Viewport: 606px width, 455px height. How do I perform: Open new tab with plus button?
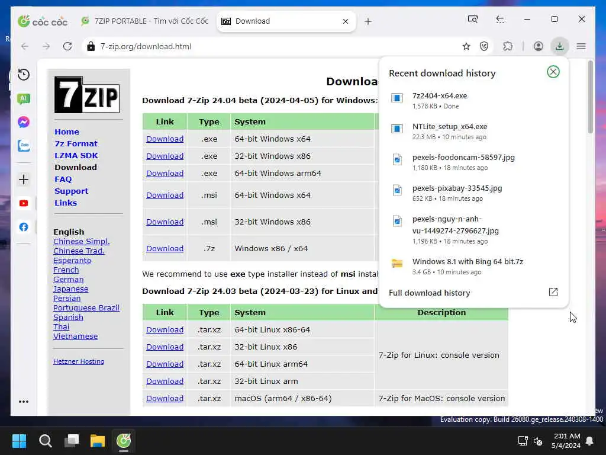(x=368, y=21)
